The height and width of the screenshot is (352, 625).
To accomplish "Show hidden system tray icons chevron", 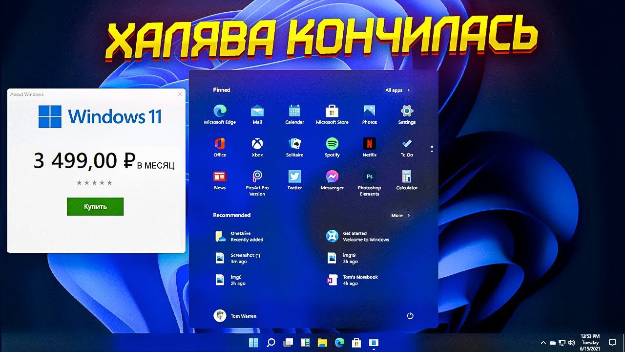I will pos(543,343).
